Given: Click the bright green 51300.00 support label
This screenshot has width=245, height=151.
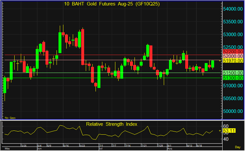Looking at the screenshot, I should tap(232, 78).
